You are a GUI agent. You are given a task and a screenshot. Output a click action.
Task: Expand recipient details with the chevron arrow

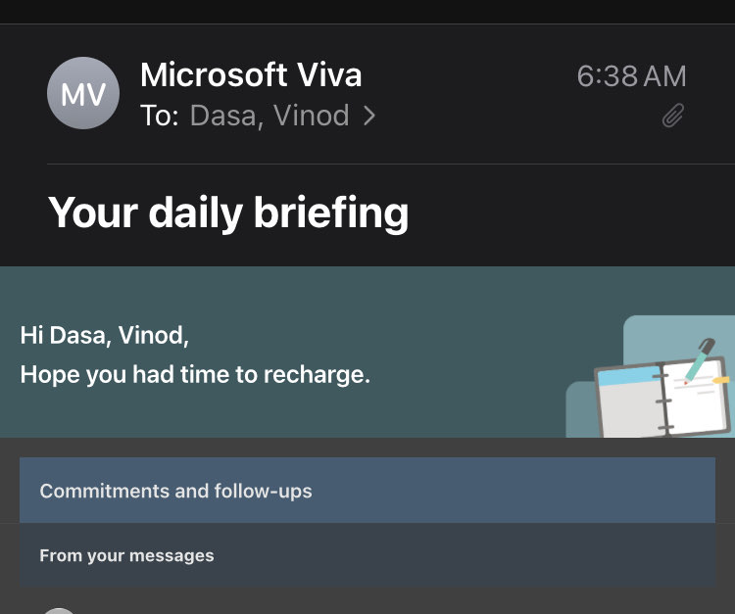point(369,117)
